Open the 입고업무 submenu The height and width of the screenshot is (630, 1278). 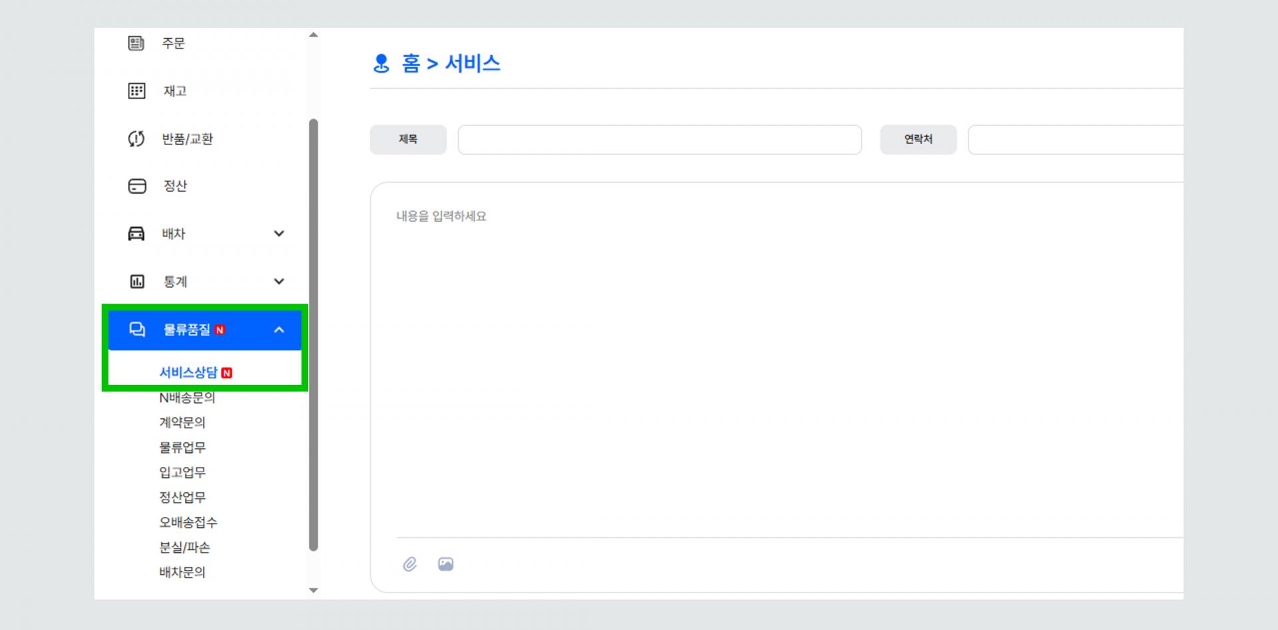click(x=182, y=472)
